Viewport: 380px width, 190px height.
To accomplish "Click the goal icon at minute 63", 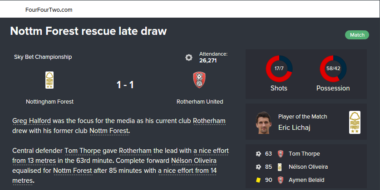I will tap(258, 154).
